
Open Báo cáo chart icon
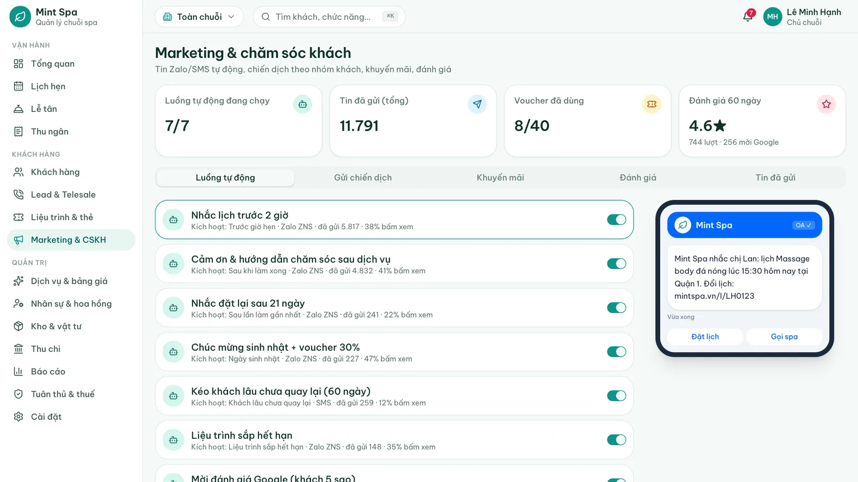tap(18, 371)
